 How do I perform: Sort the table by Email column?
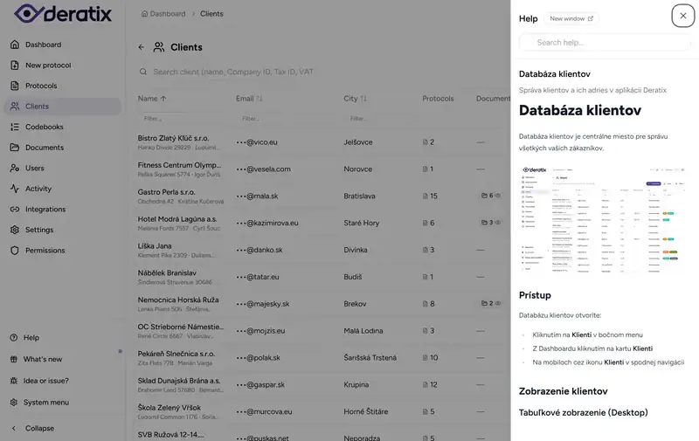point(249,99)
